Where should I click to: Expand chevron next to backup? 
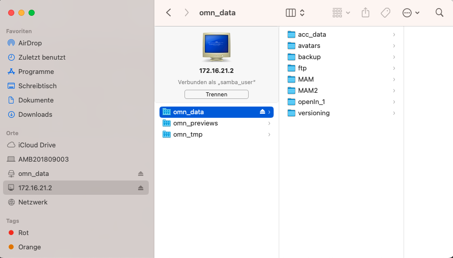click(x=394, y=57)
